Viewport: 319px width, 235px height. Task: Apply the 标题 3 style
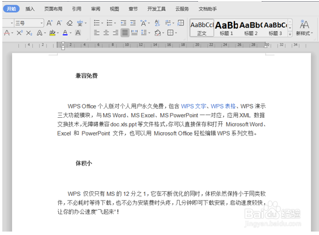(275, 28)
